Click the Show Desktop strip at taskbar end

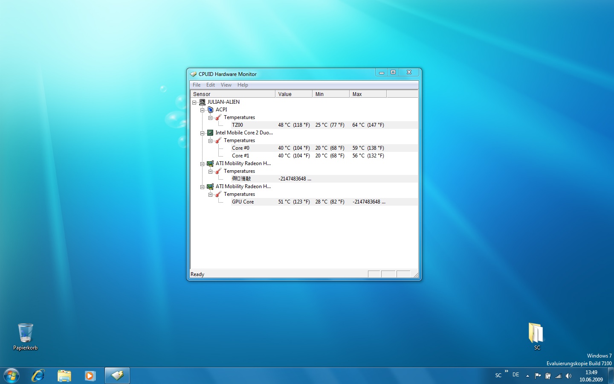(611, 376)
